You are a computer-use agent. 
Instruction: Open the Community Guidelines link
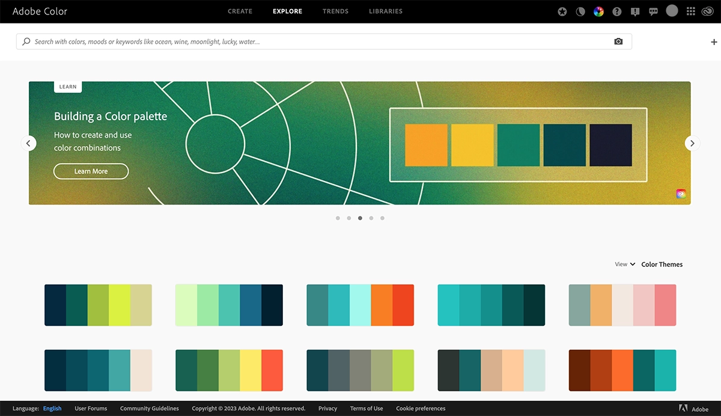[150, 408]
